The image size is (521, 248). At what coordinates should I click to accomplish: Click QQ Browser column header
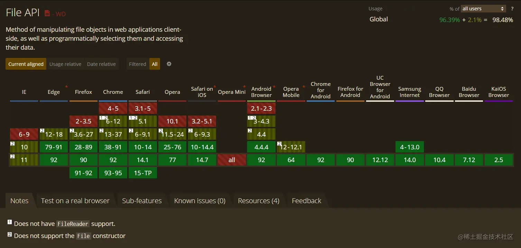[x=439, y=92]
